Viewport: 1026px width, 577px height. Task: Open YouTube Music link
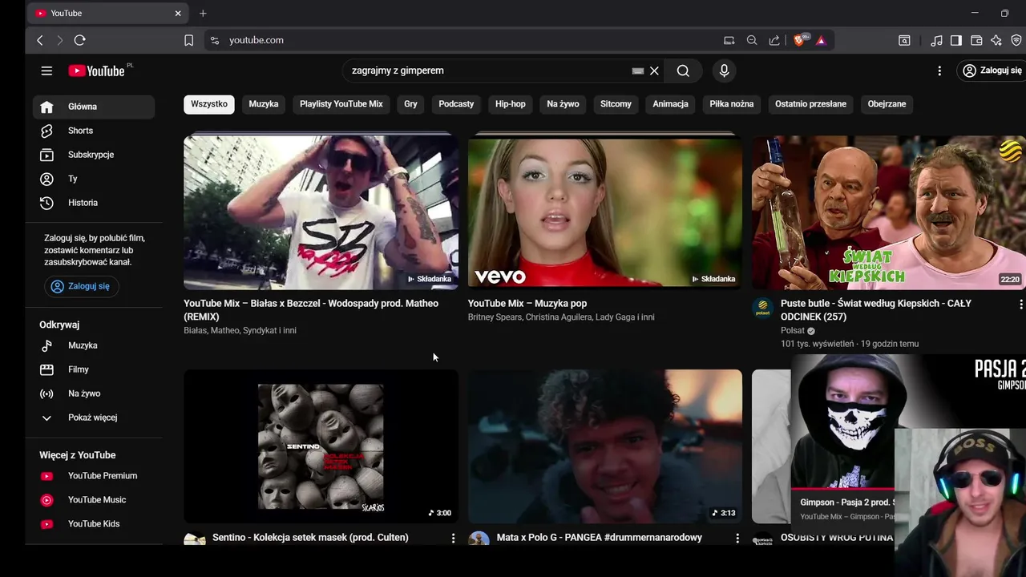[94, 500]
